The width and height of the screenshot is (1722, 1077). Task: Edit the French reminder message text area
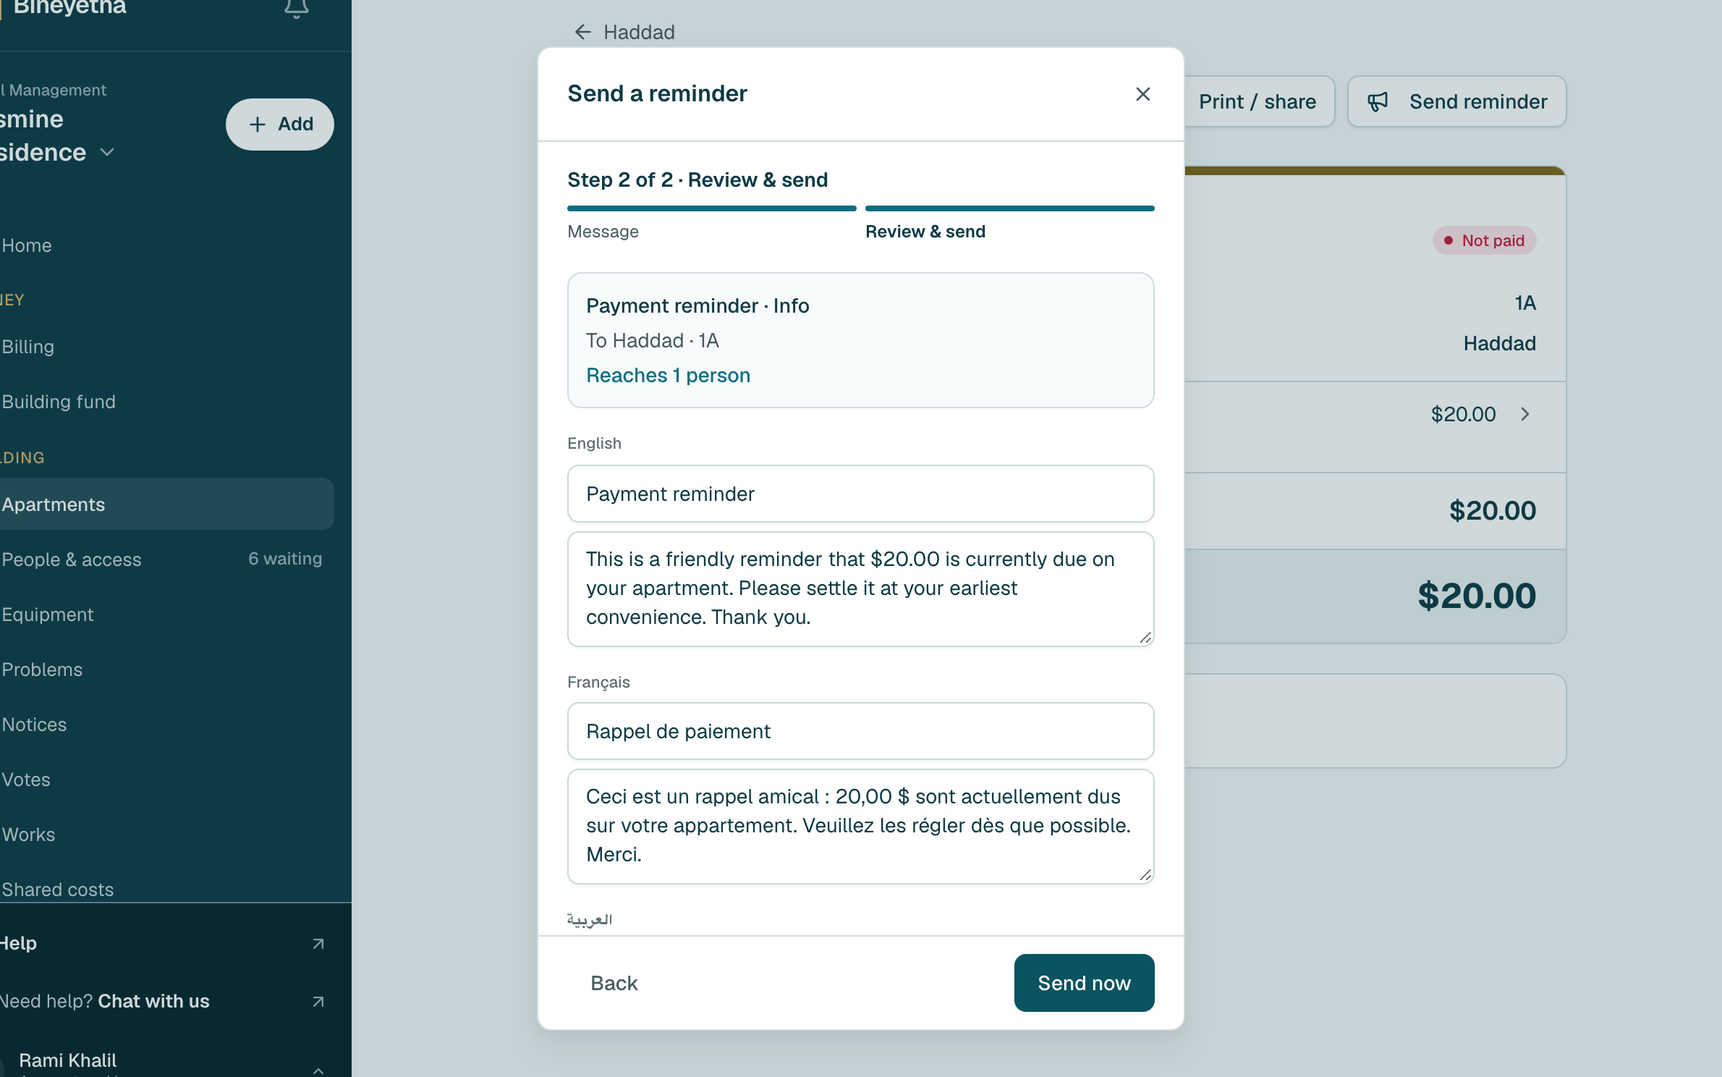point(860,827)
